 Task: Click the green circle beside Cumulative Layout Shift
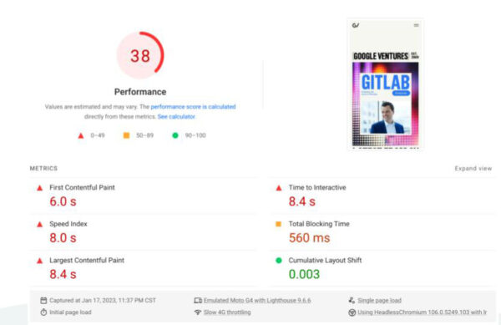point(279,261)
